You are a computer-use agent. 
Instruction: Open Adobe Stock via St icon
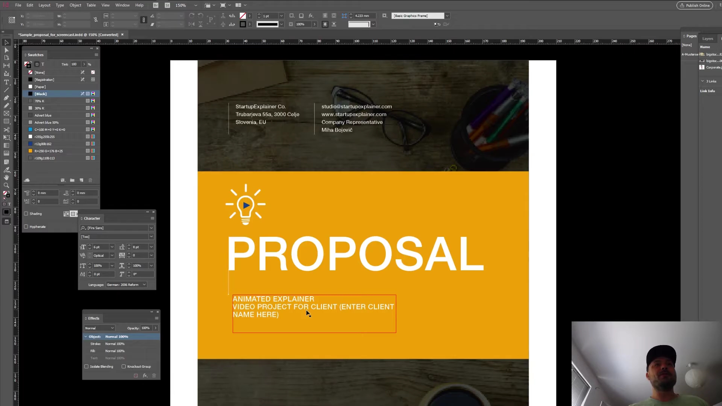[167, 5]
